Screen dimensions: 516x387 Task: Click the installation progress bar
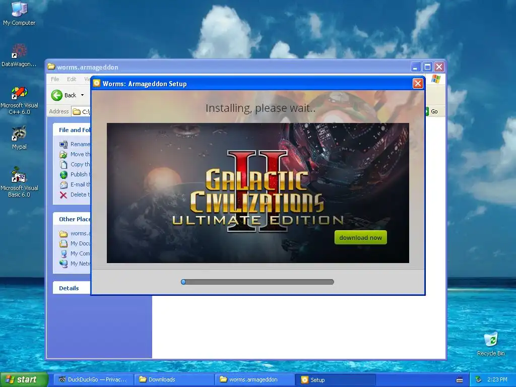[x=257, y=282]
